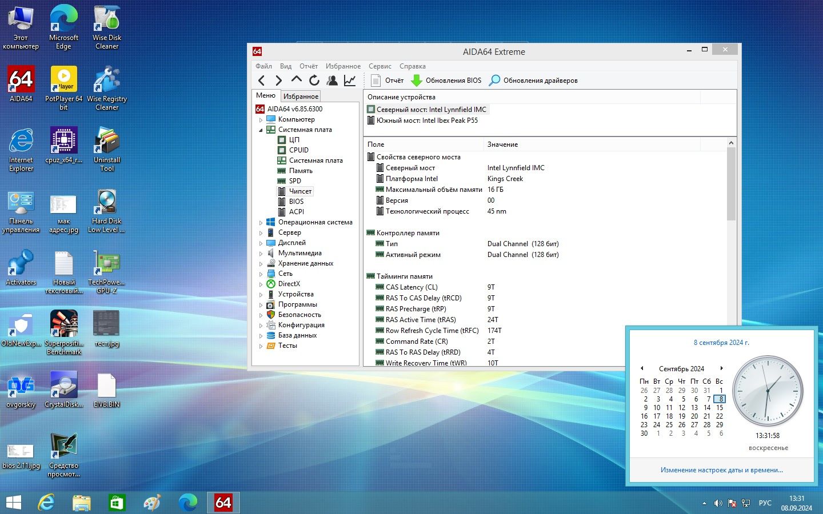Viewport: 823px width, 514px height.
Task: Click Изменение настроек даты и времени link
Action: [x=721, y=470]
